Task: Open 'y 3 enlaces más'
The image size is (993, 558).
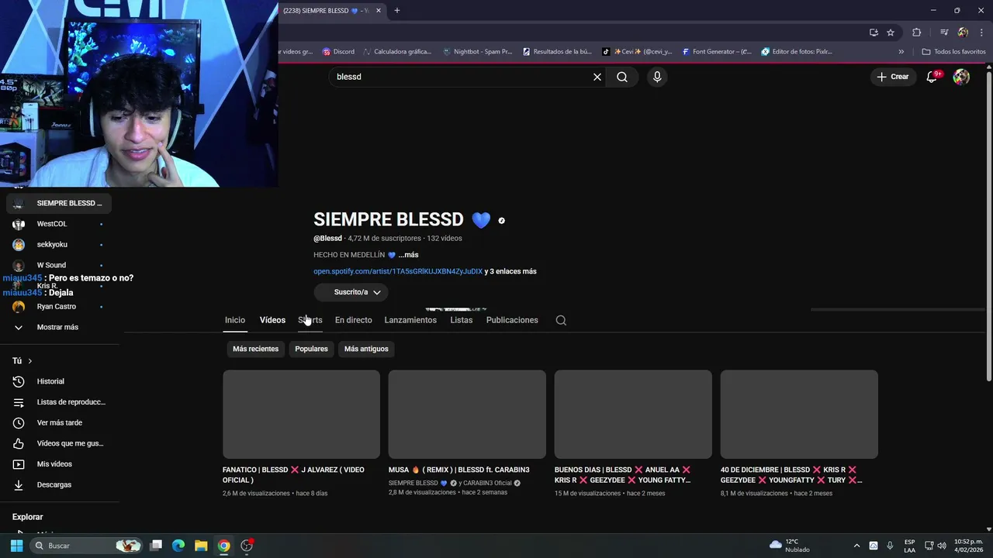Action: tap(510, 271)
